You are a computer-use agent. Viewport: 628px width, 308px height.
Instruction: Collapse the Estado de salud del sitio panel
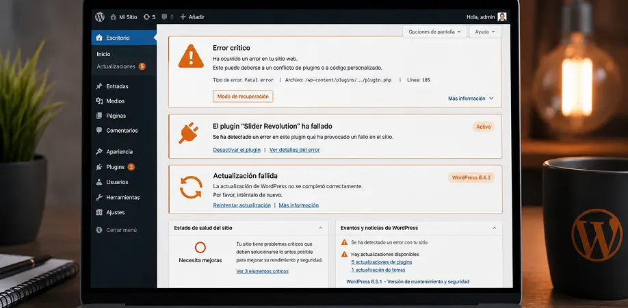[320, 228]
